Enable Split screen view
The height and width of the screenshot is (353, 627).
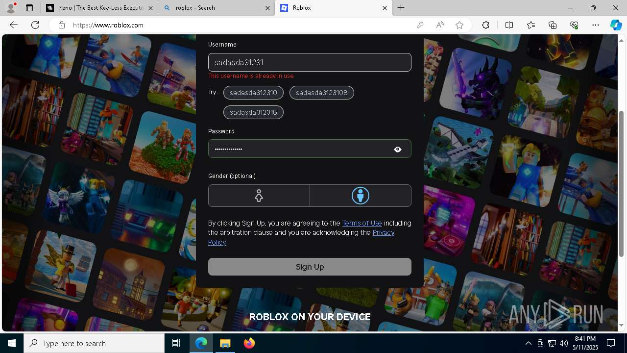click(509, 25)
